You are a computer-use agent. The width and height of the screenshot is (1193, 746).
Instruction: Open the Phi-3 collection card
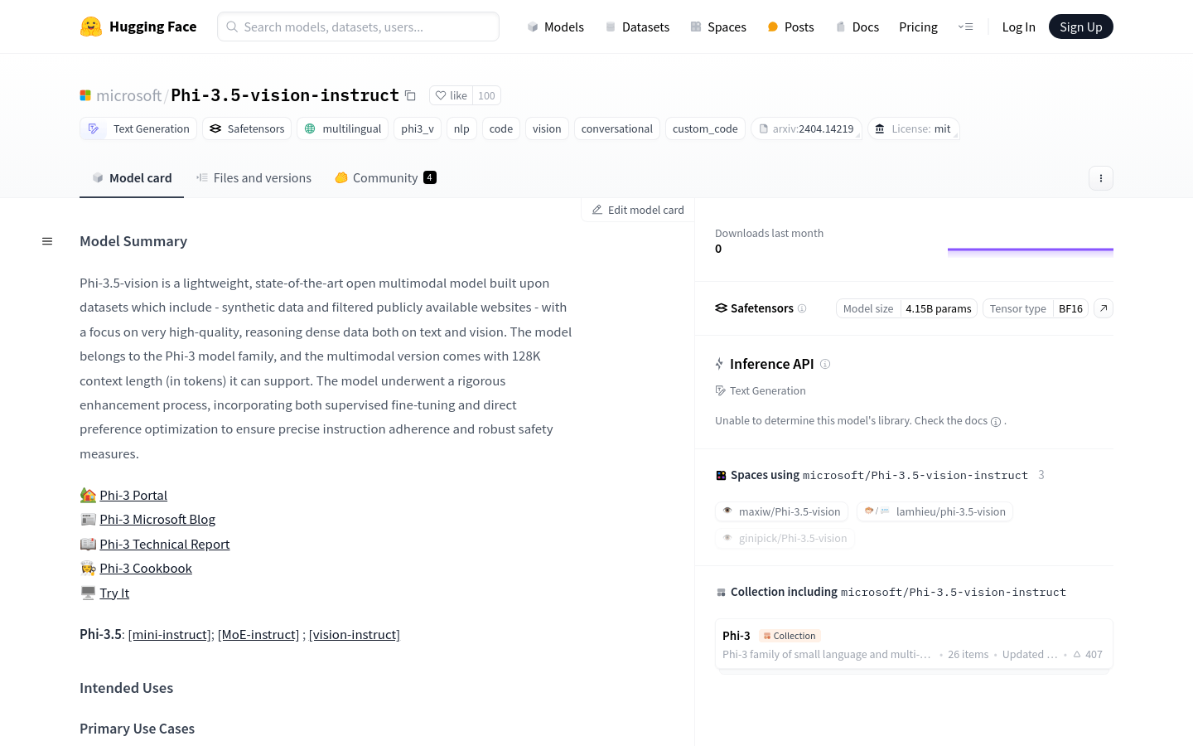coord(914,644)
